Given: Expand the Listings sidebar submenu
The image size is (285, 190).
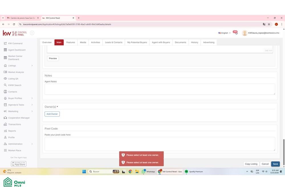Looking at the screenshot, I should (32, 66).
